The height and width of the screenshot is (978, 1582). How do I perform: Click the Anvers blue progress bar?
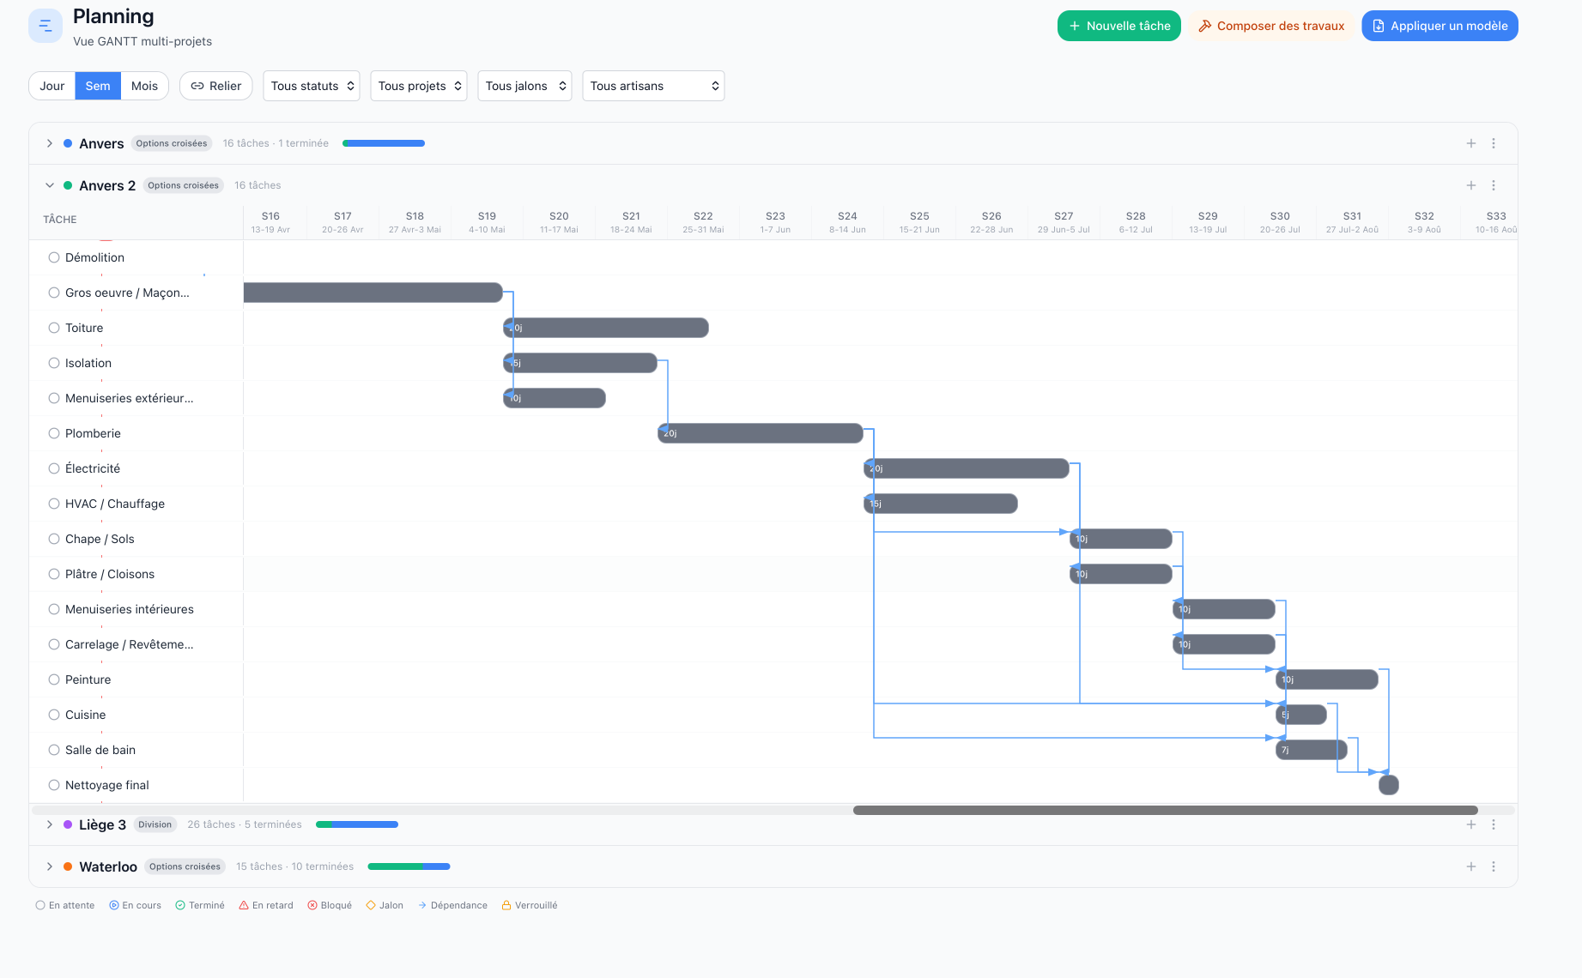coord(384,143)
